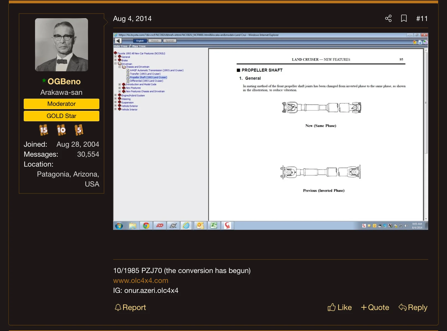
Task: Reply to OGBeno's post
Action: pyautogui.click(x=413, y=308)
